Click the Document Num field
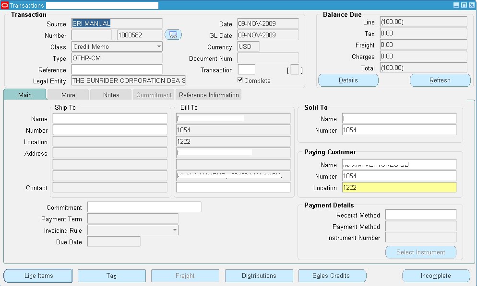477x286 pixels. [x=267, y=58]
